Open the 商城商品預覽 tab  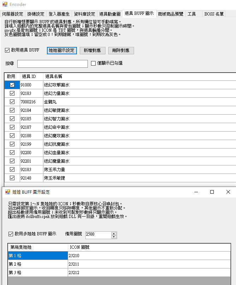tap(171, 14)
